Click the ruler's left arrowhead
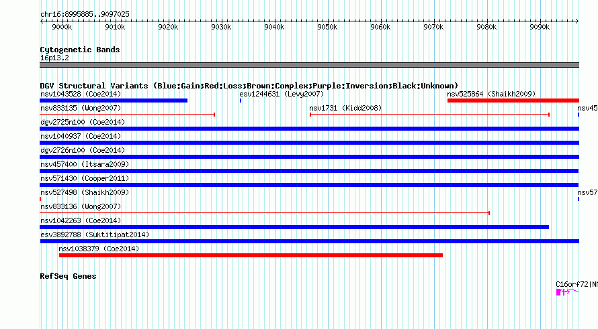Image resolution: width=598 pixels, height=329 pixels. 42,21
